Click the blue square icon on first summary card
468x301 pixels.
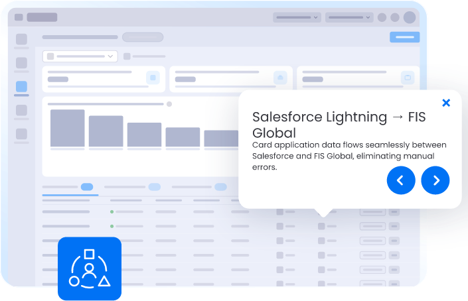click(153, 78)
